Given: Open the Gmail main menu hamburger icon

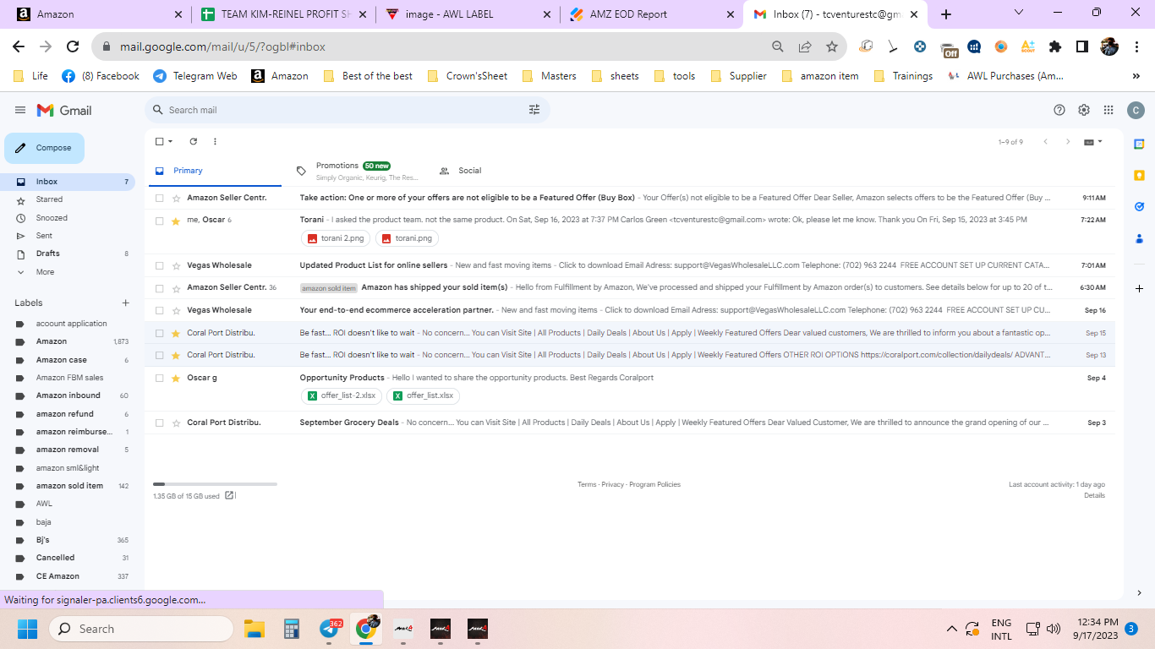Looking at the screenshot, I should 20,110.
